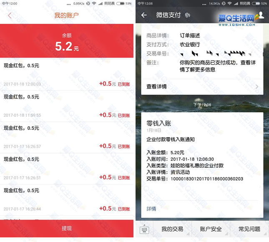Select transaction dated 2017-01-17 16:26:51
This screenshot has height=242, width=269.
click(67, 169)
